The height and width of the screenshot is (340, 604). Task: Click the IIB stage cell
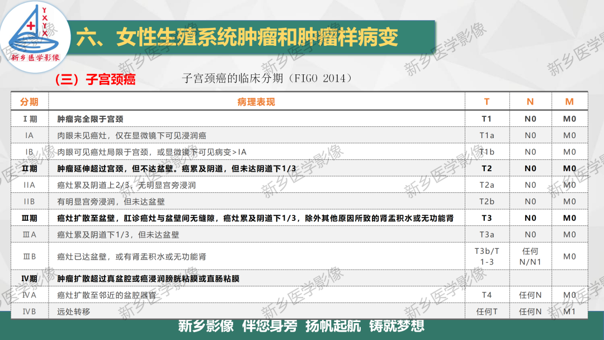(x=29, y=202)
